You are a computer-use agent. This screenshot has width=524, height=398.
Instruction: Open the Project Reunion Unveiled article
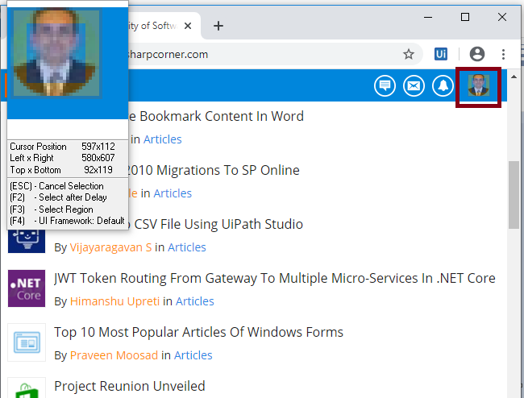[129, 387]
